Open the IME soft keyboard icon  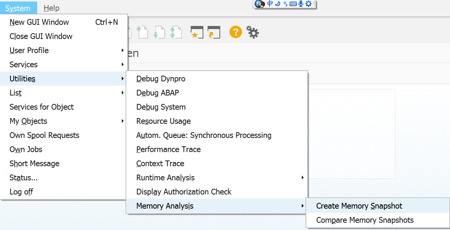(x=293, y=4)
